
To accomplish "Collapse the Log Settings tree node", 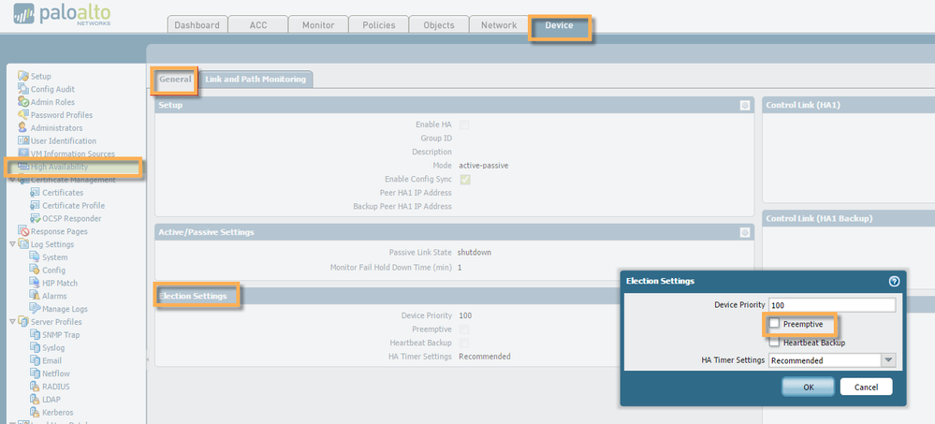I will point(13,244).
